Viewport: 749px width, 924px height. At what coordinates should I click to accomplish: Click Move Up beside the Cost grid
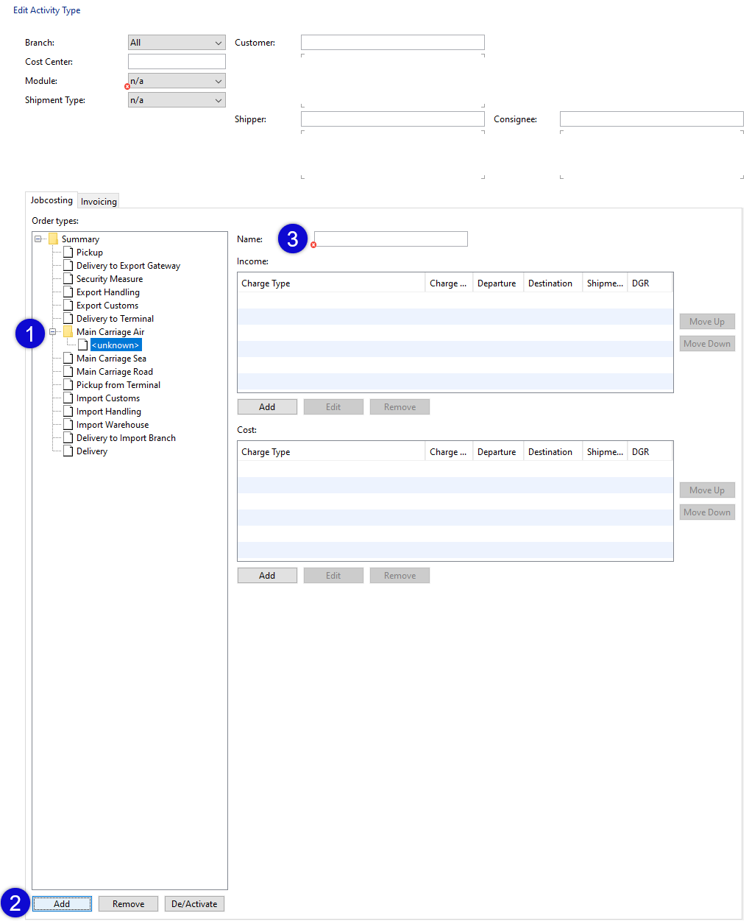click(x=706, y=490)
